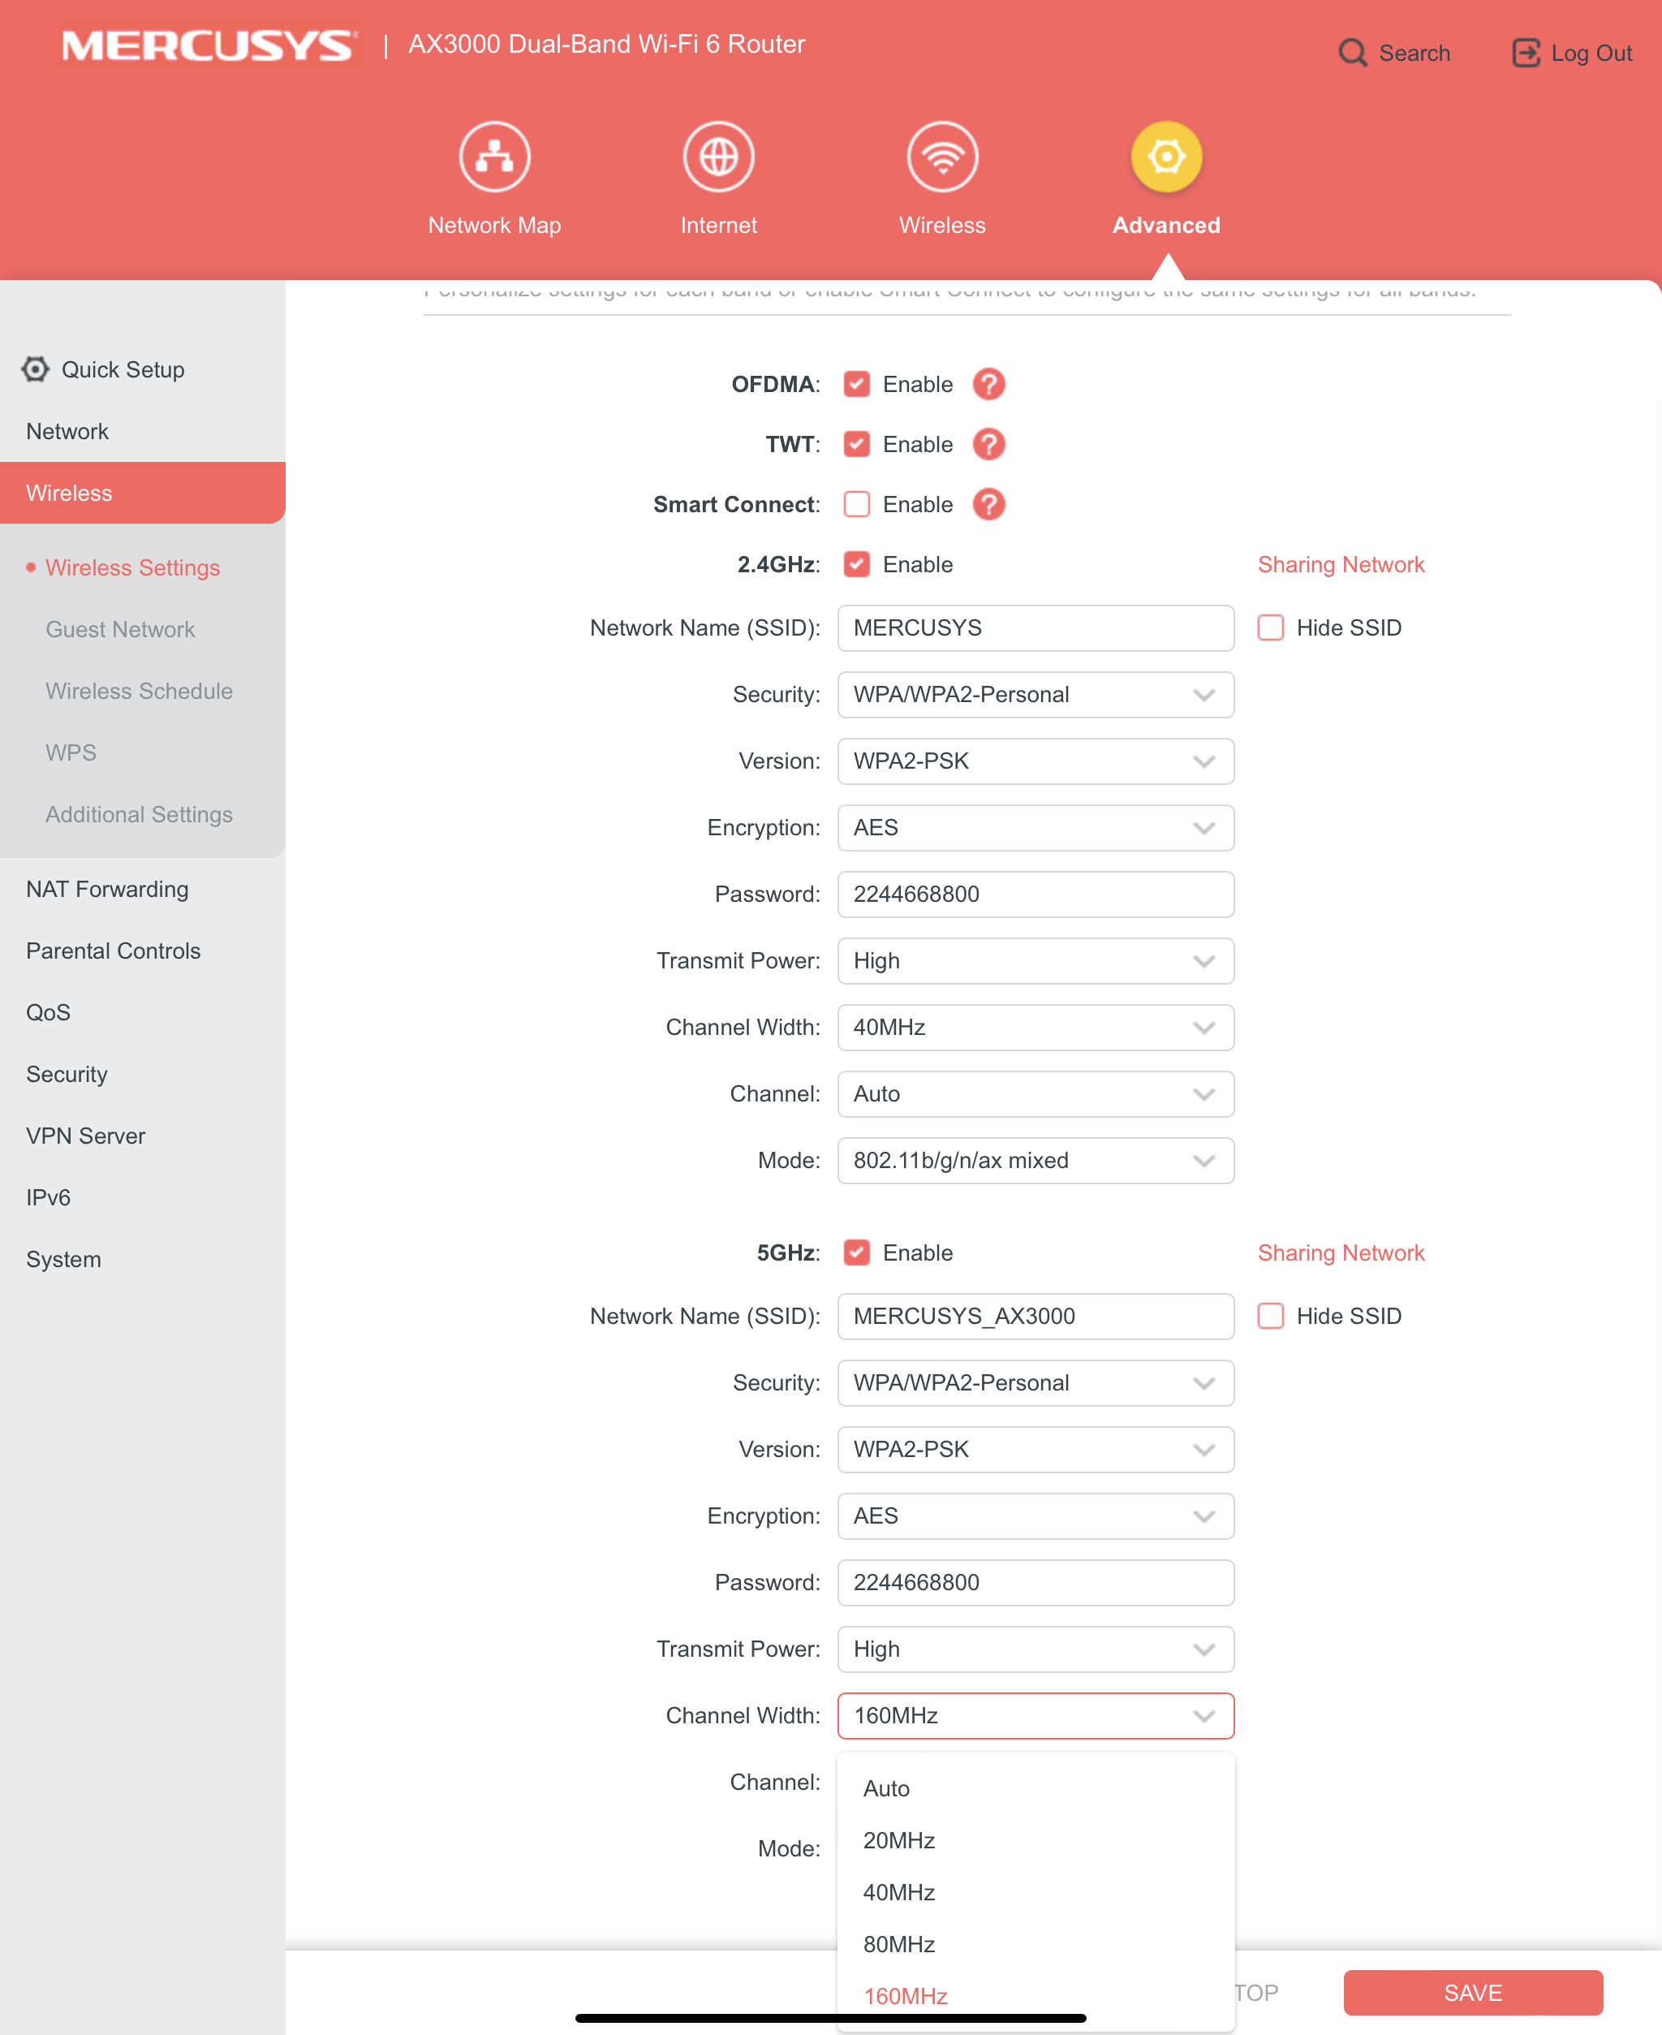Viewport: 1662px width, 2035px height.
Task: Edit the 5GHz Password field
Action: click(1035, 1583)
